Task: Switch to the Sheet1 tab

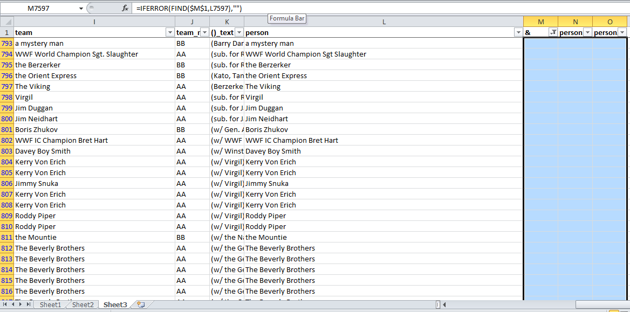Action: pos(51,305)
